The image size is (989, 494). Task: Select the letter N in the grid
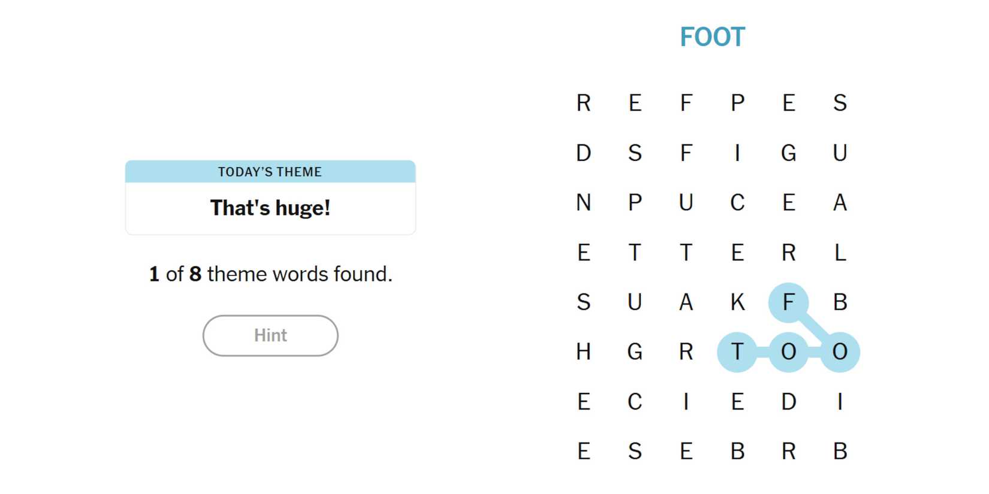click(x=583, y=203)
